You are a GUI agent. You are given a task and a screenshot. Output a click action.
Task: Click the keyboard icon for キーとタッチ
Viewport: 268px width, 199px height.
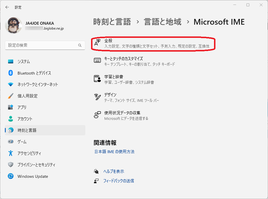pyautogui.click(x=97, y=60)
